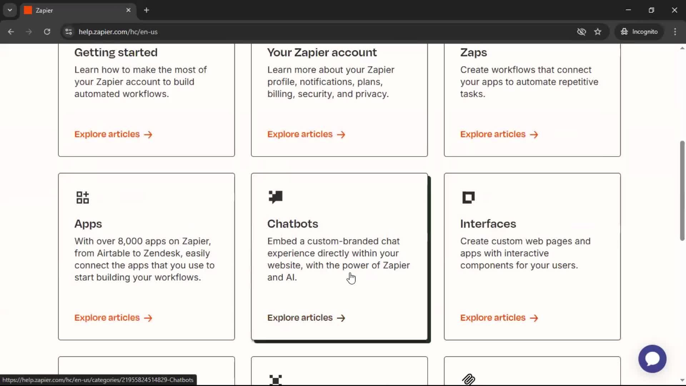Click the Chatbots speech bubble icon
This screenshot has width=686, height=386.
pyautogui.click(x=275, y=197)
